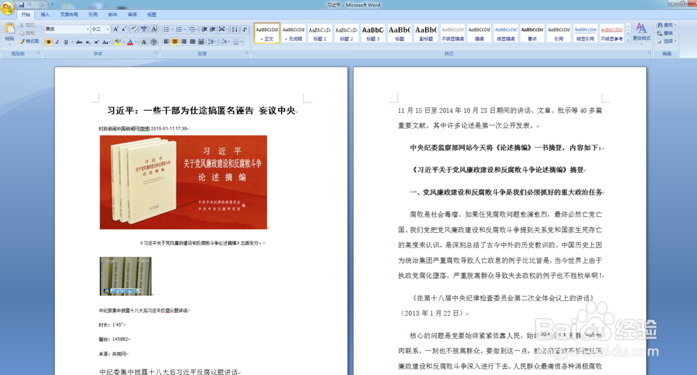Open the 更改样式 change styles menu
This screenshot has height=375, width=697.
click(641, 33)
